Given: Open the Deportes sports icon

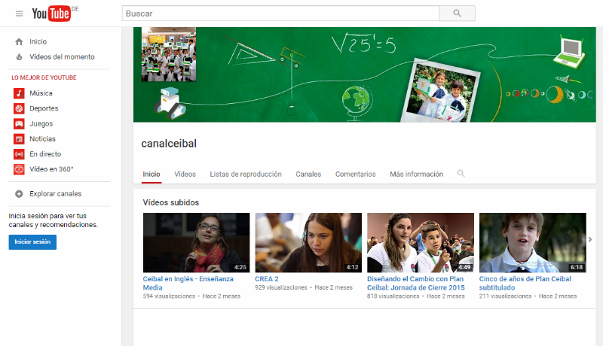Looking at the screenshot, I should click(19, 108).
